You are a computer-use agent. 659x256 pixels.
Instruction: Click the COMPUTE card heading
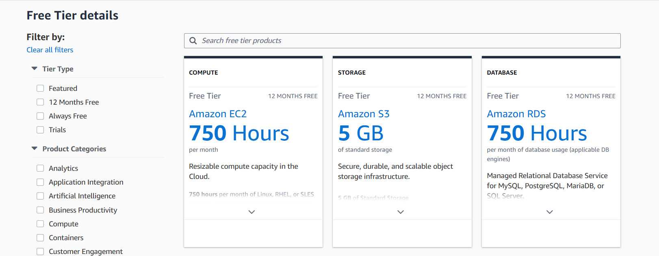pos(204,73)
